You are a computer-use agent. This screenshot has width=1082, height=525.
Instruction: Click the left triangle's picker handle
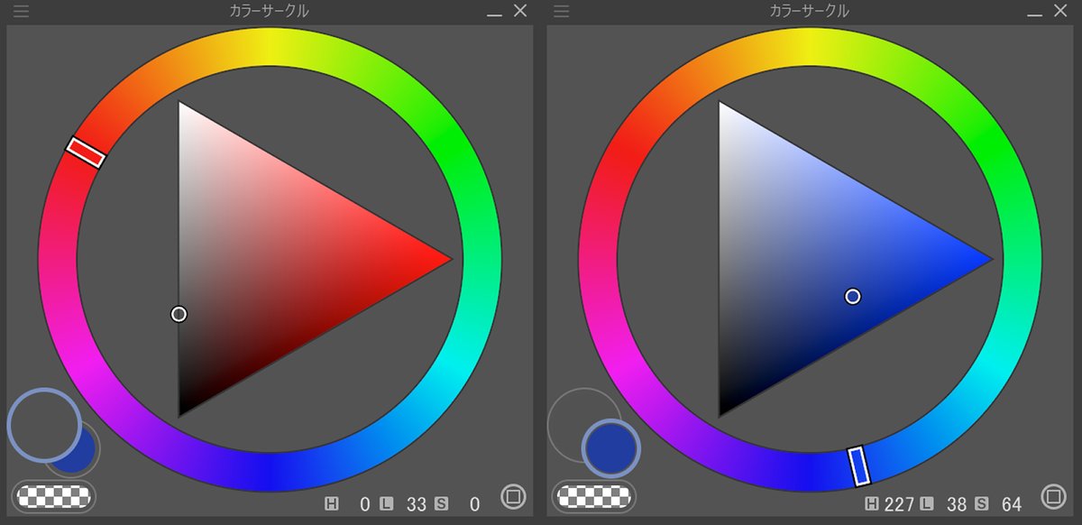click(179, 314)
